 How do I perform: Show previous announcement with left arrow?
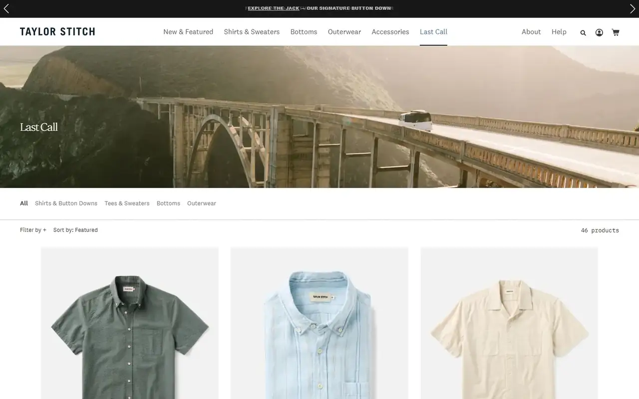point(6,8)
